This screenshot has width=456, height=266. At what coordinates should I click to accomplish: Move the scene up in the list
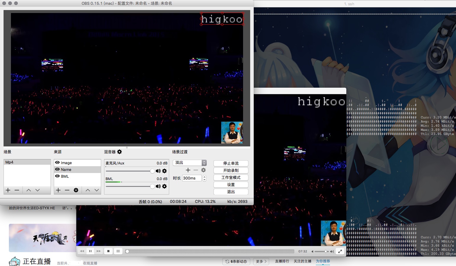[x=29, y=190]
